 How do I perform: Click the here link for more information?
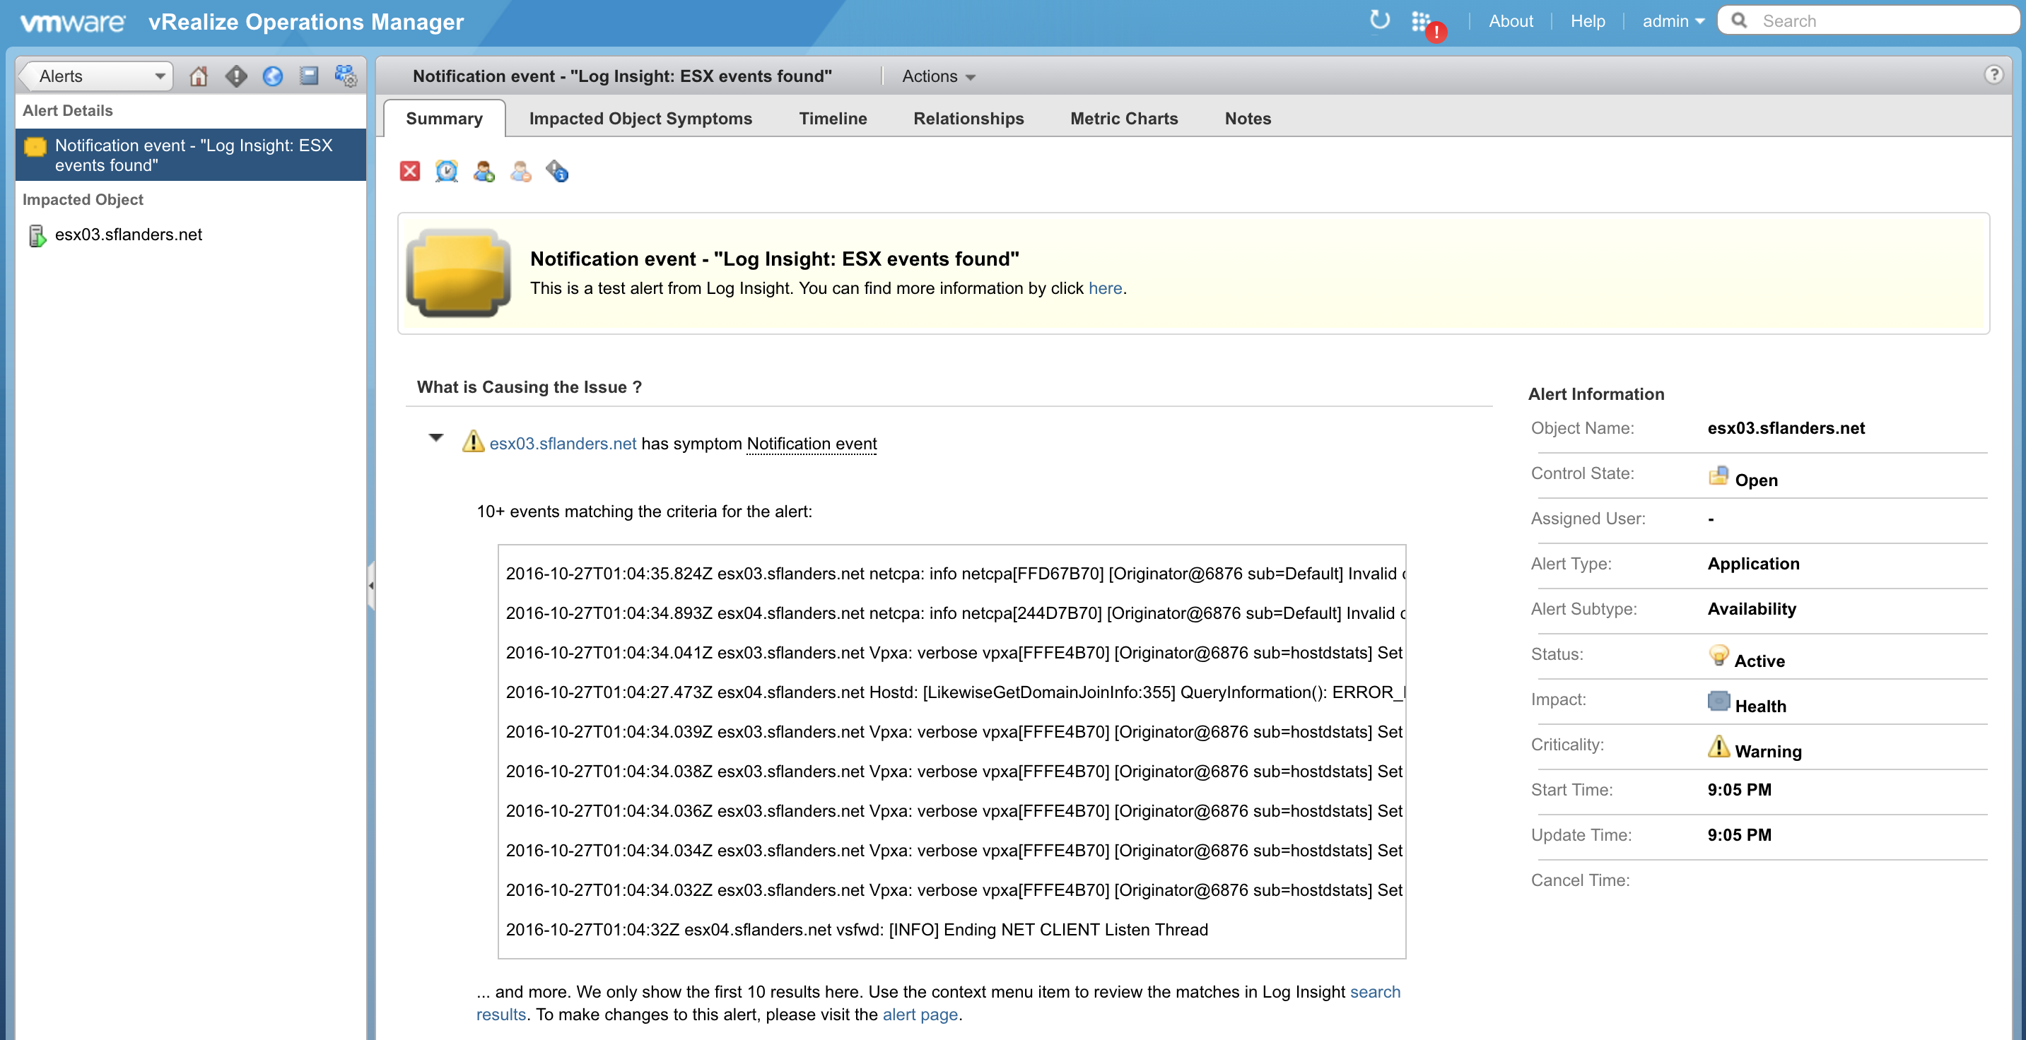coord(1105,287)
